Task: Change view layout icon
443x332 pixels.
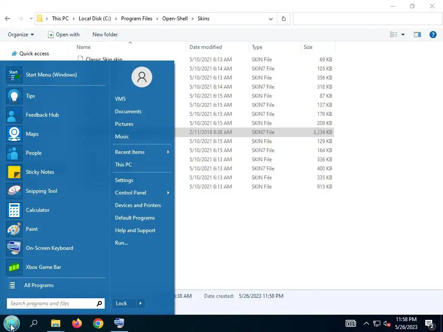Action: point(394,35)
